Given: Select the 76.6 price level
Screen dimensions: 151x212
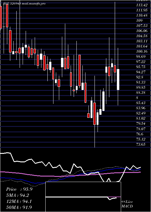Looking at the screenshot, I should 140,134.
